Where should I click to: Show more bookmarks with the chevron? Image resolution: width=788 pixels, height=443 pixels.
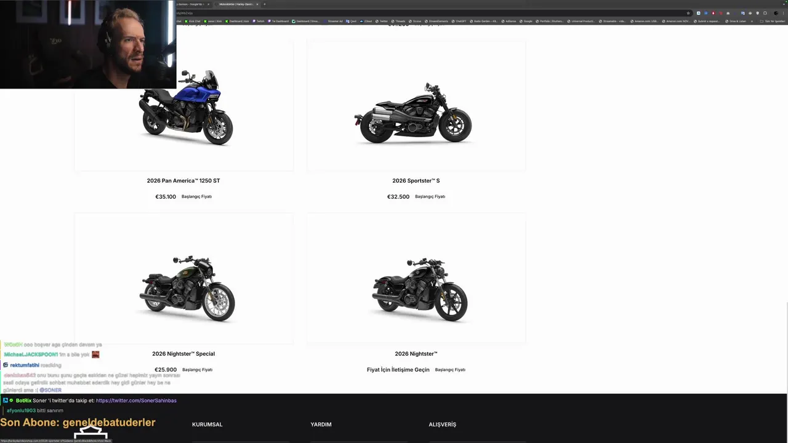(752, 21)
